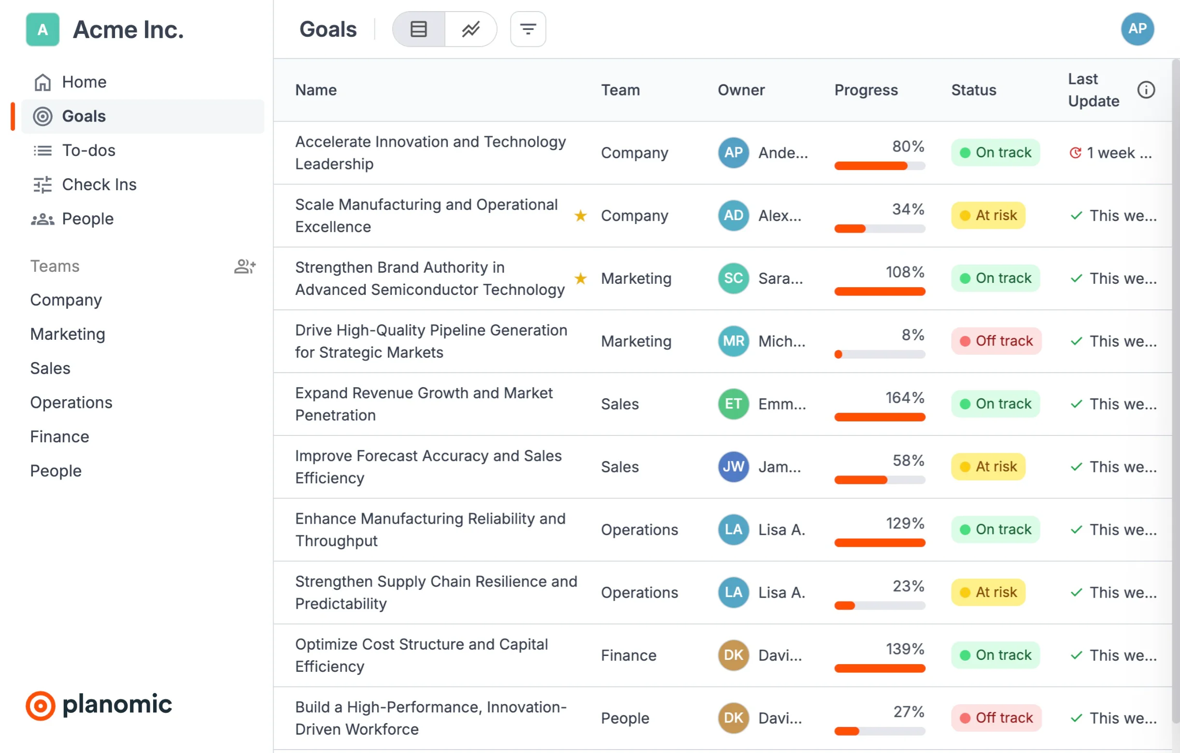Toggle the star on Scale Manufacturing goal
The height and width of the screenshot is (753, 1180).
[581, 215]
